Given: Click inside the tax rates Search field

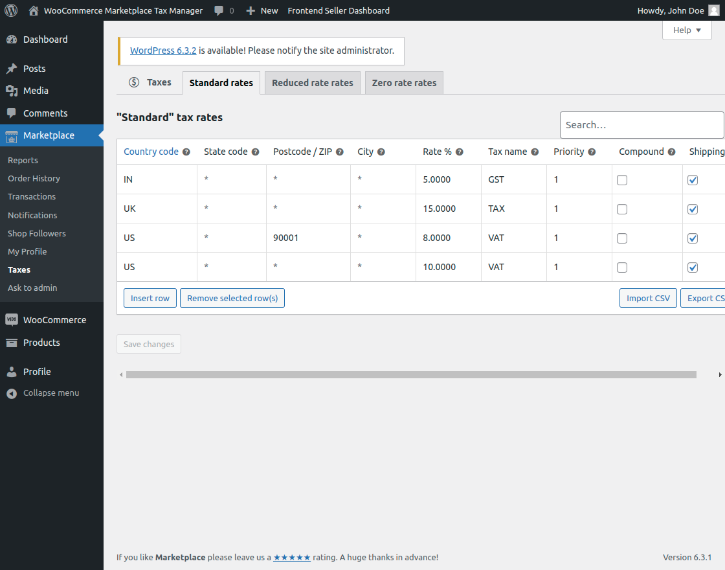Looking at the screenshot, I should point(641,124).
